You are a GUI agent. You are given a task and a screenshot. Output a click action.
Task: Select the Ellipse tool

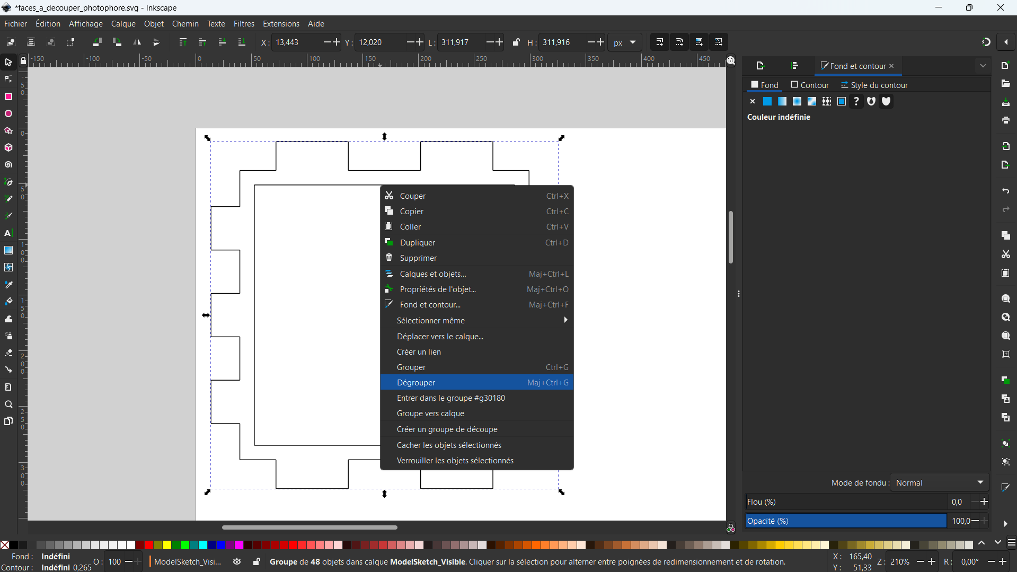point(8,114)
